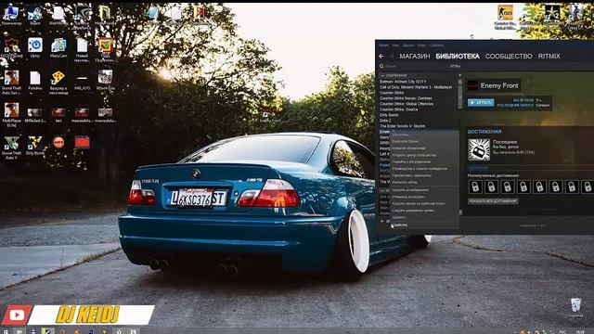
Task: Select The Elder Scrolls V: Skyrim
Action: (402, 126)
